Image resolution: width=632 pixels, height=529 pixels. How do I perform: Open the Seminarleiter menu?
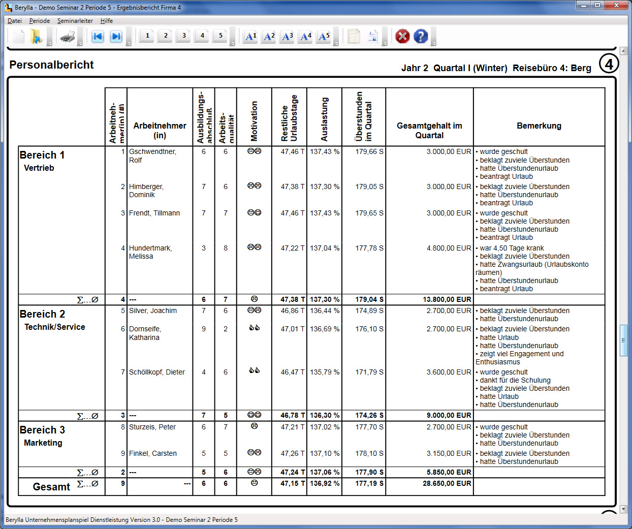point(75,21)
